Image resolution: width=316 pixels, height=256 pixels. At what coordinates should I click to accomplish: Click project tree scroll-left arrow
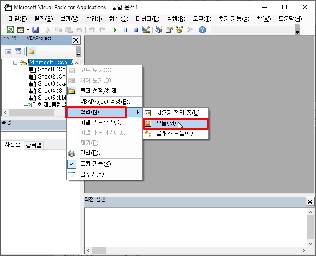(5, 113)
